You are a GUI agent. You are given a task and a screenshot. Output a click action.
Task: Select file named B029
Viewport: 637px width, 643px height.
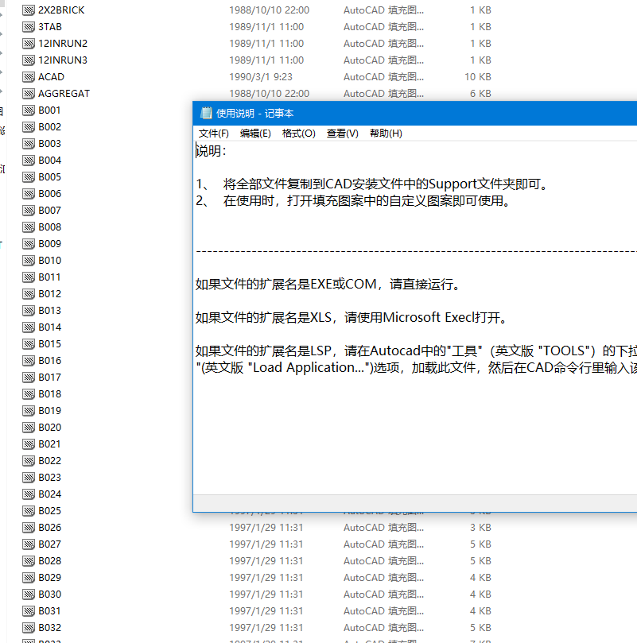click(x=49, y=578)
